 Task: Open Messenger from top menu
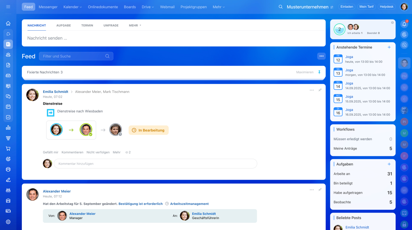click(48, 7)
